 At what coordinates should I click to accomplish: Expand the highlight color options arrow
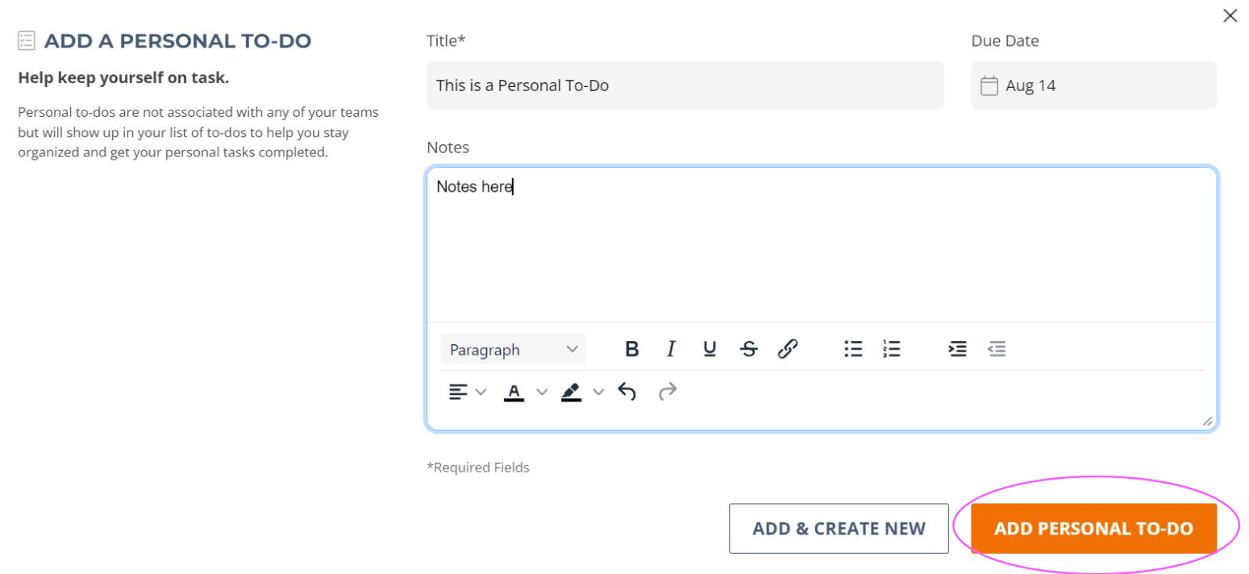[x=598, y=392]
